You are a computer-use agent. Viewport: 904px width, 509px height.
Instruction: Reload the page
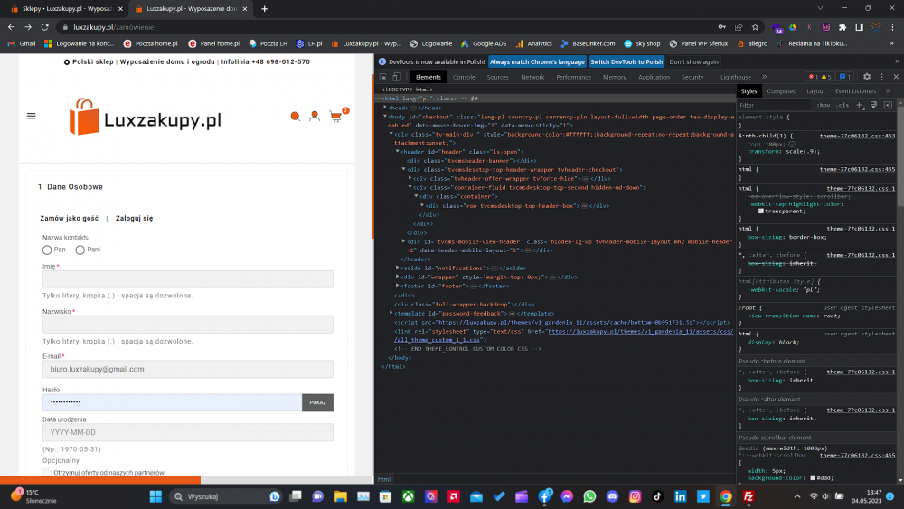(44, 27)
